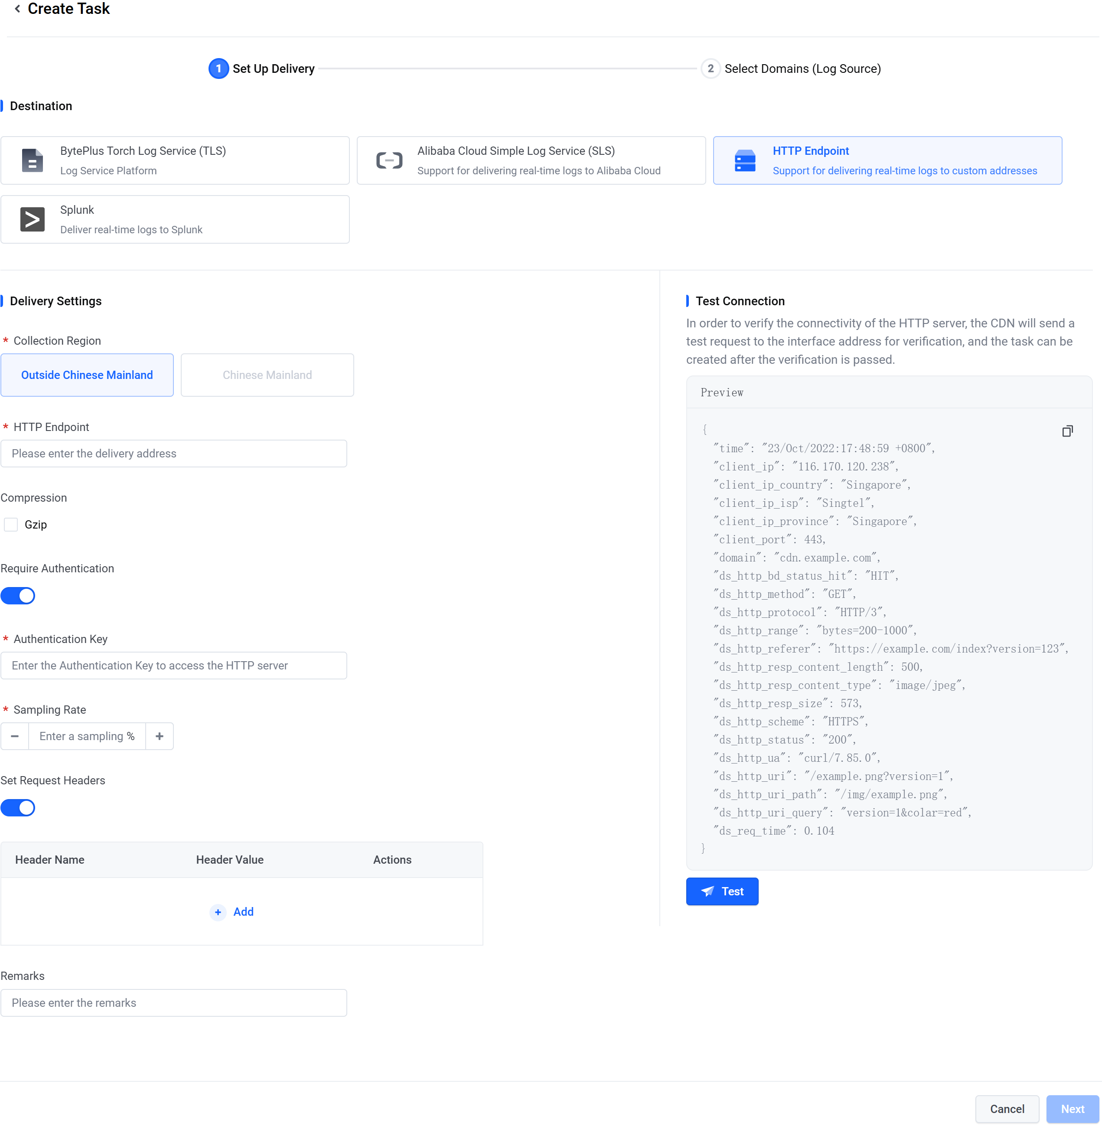Click the back arrow beside Create Task
Viewport: 1102px width, 1126px height.
point(17,9)
